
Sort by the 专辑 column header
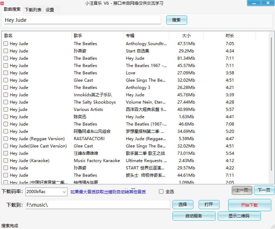tap(146, 36)
